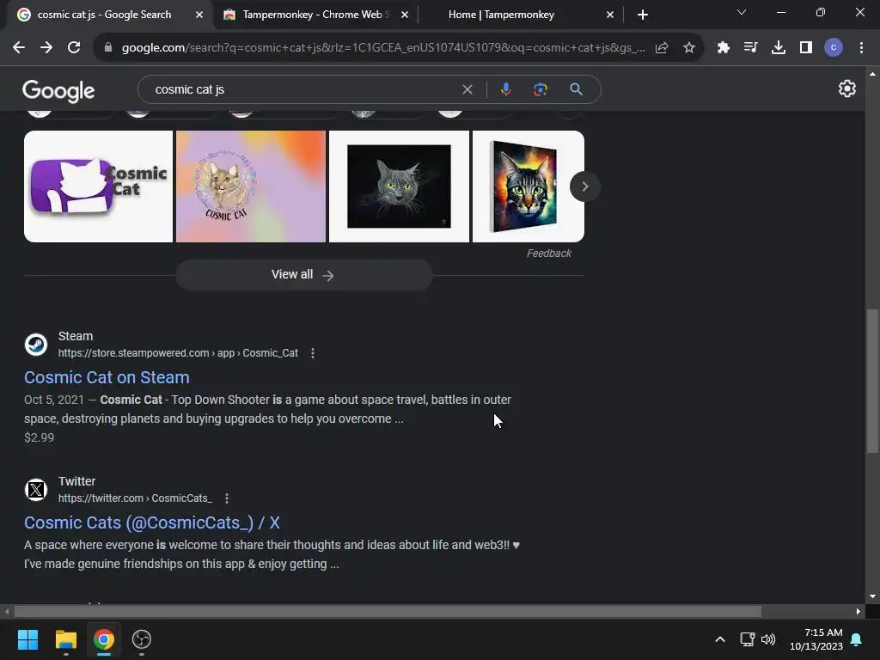
Task: Open Google quick settings gear
Action: click(x=846, y=89)
